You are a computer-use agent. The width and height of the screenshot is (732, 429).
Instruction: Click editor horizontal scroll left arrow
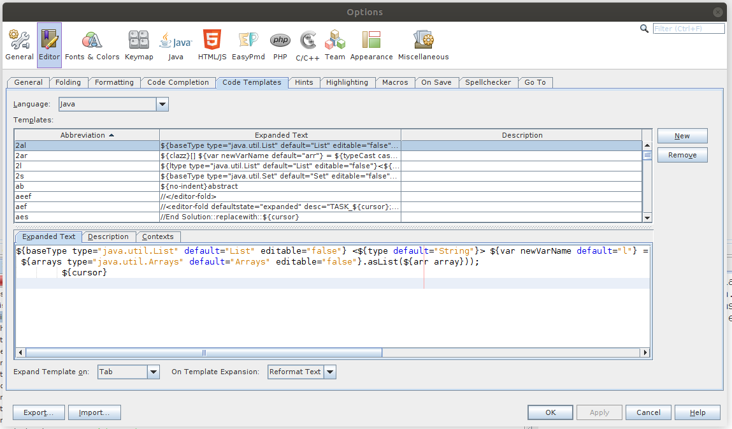coord(20,353)
